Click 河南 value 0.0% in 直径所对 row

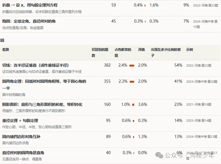tap(143, 153)
